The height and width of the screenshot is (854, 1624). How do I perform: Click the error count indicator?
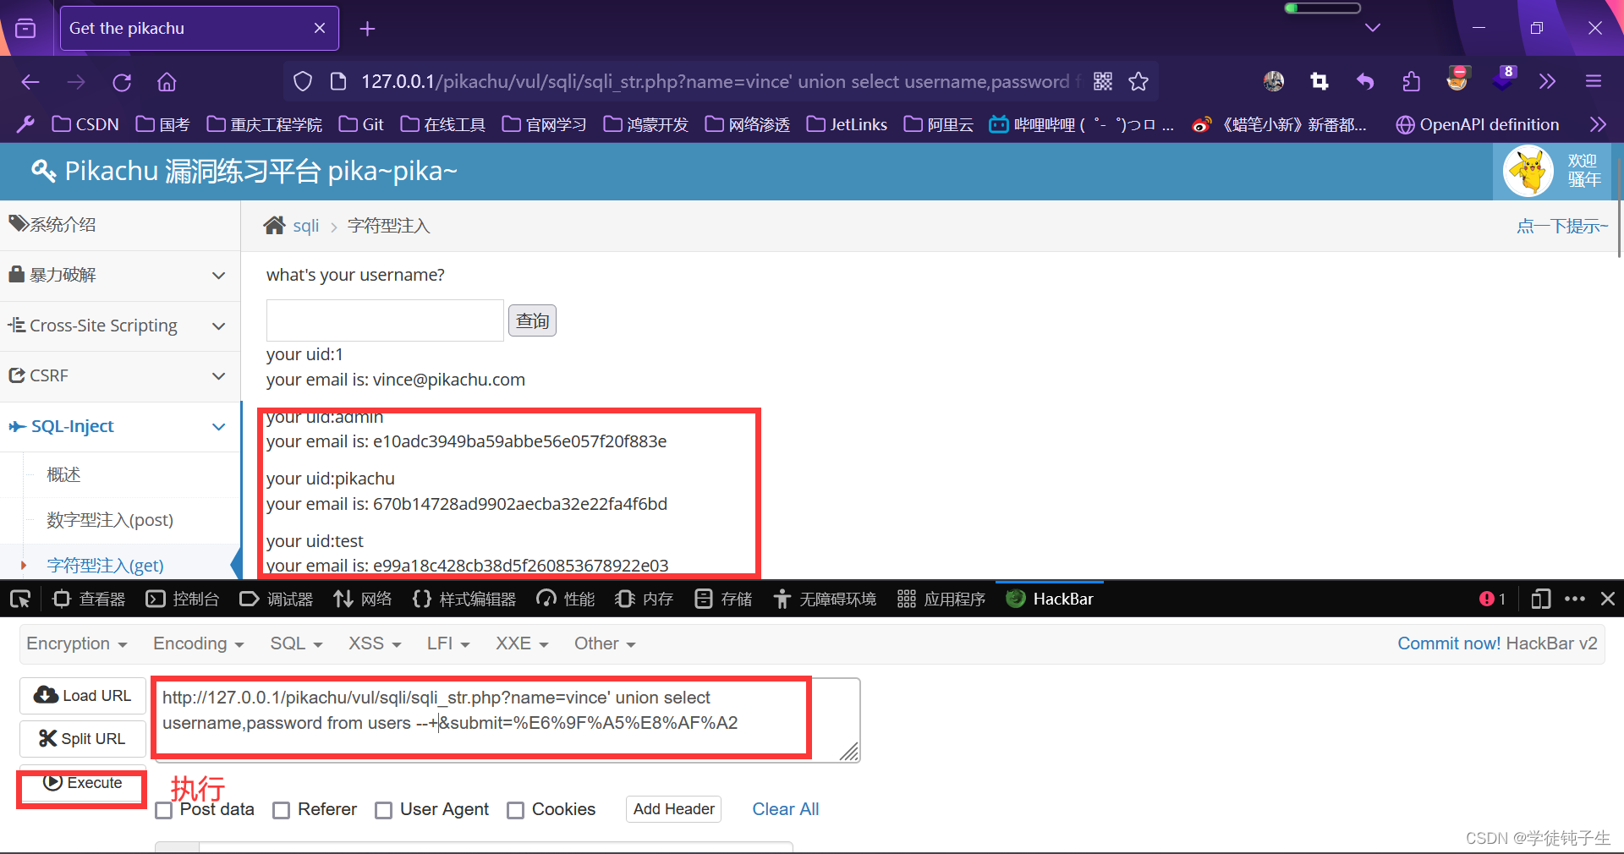pos(1493,599)
